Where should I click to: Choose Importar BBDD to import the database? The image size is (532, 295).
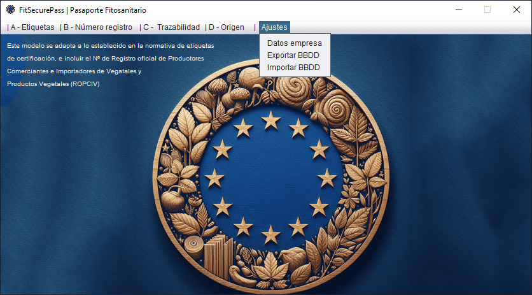click(293, 67)
